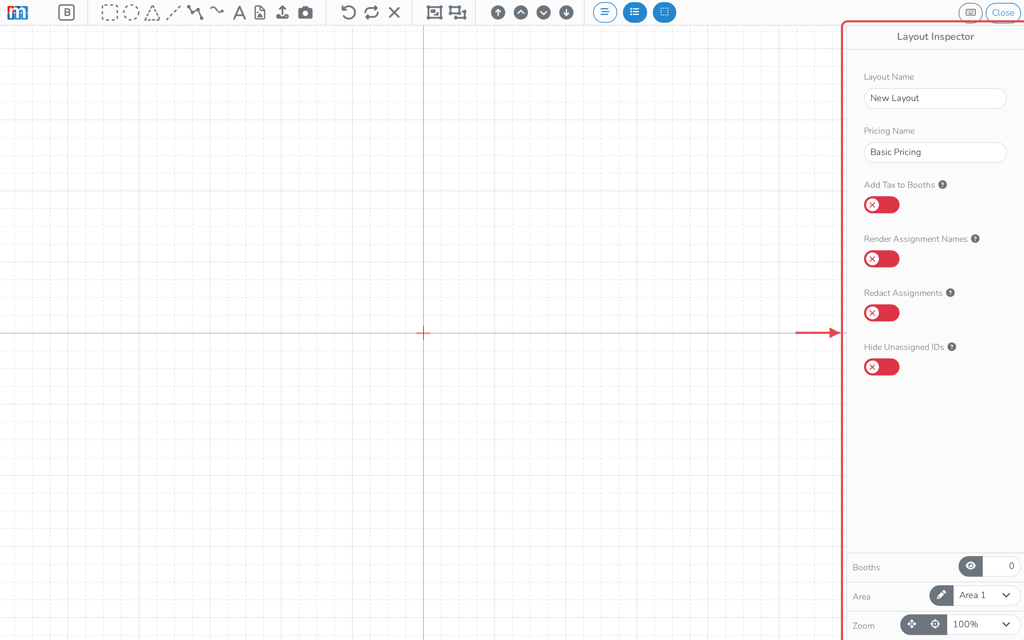
Task: Select the dashed line tool
Action: click(174, 13)
